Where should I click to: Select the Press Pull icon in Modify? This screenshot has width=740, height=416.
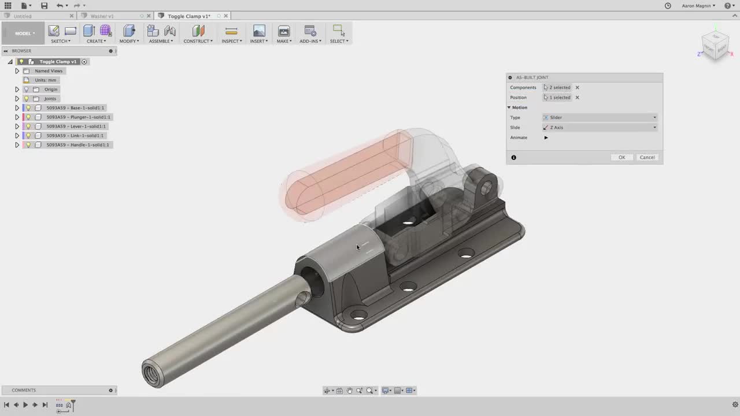[129, 31]
